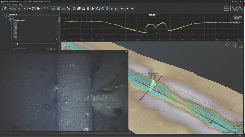Click the seabed pipeline camera image
The width and height of the screenshot is (245, 137).
pos(64,92)
